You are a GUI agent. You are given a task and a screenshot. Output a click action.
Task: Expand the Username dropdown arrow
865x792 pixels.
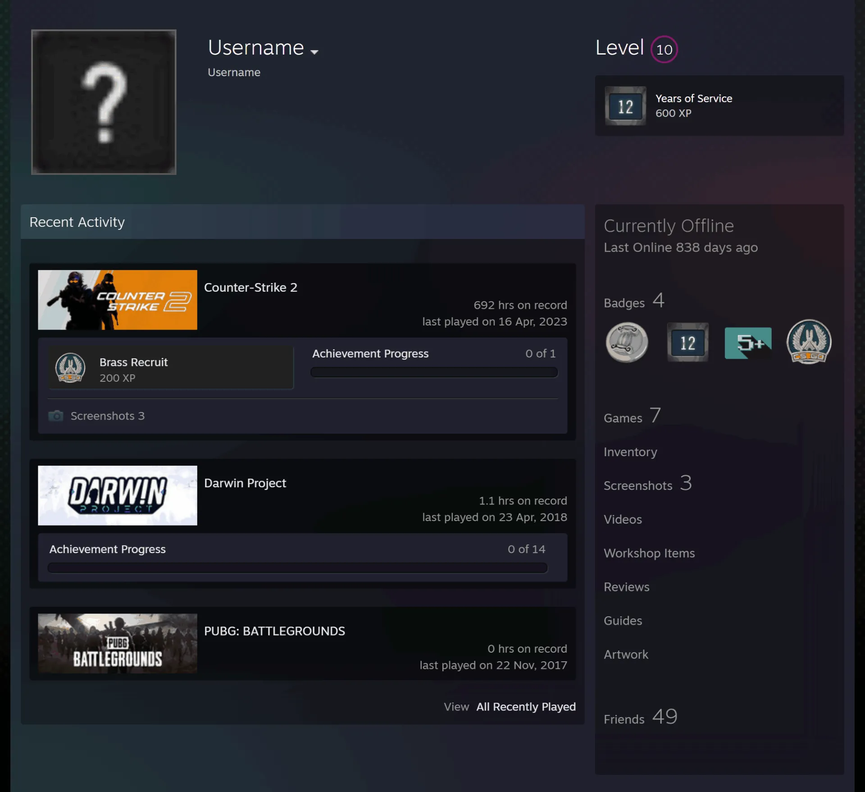(x=314, y=52)
